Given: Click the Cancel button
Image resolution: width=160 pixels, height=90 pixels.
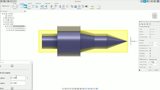Looking at the screenshot, I should pos(156,70).
